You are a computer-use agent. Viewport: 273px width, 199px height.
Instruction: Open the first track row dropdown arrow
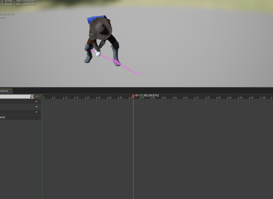37,101
